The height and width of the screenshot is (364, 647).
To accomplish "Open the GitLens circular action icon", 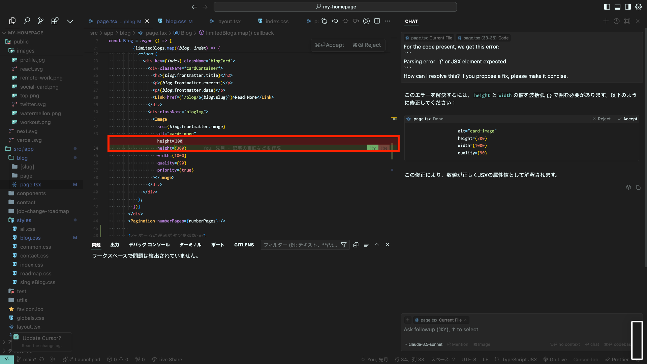I will pyautogui.click(x=366, y=21).
